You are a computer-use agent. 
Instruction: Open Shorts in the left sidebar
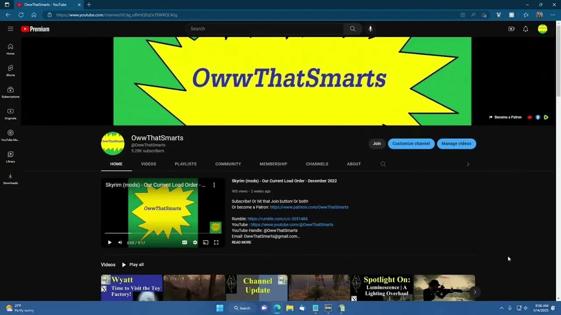click(11, 71)
